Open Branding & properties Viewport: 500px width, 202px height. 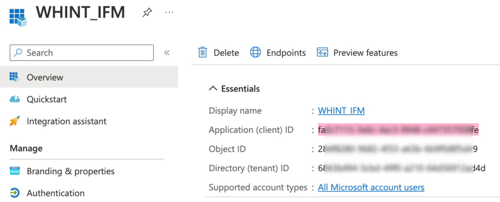[70, 171]
